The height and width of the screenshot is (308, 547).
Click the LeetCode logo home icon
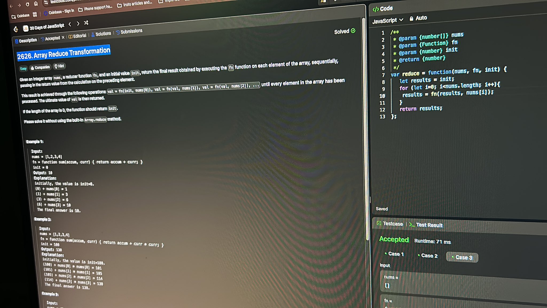pyautogui.click(x=16, y=29)
